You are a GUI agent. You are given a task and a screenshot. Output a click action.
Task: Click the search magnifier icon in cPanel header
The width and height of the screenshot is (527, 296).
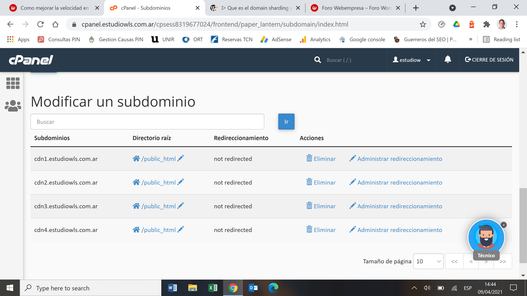[318, 60]
